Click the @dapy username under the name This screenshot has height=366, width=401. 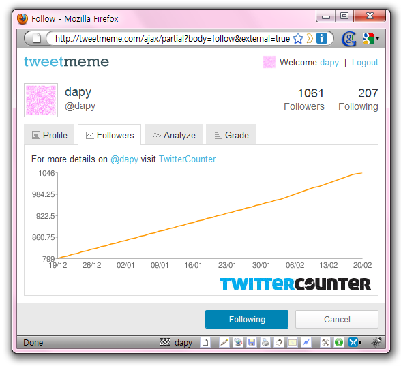(x=80, y=106)
